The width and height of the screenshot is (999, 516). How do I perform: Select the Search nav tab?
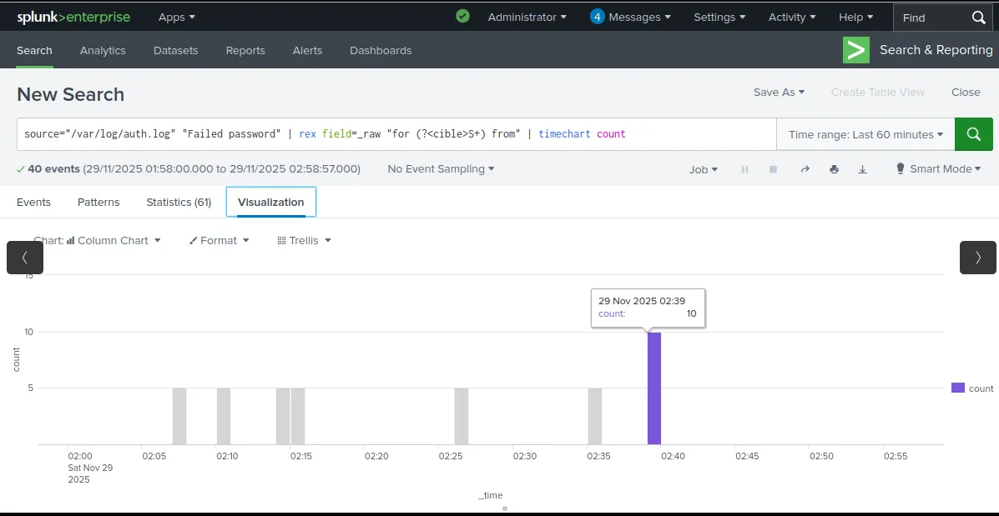(x=34, y=50)
